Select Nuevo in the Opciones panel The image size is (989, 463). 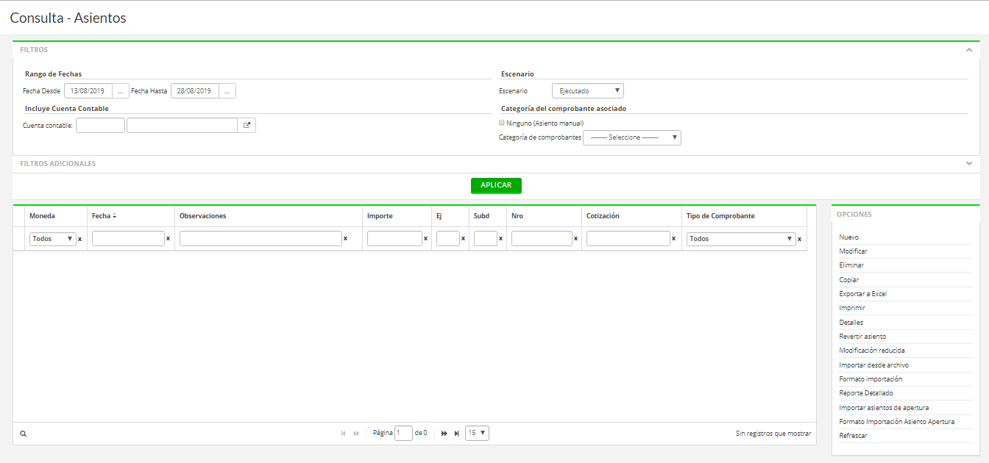848,237
